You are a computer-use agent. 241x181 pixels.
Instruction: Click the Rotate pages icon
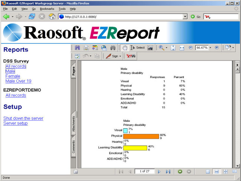pos(228,48)
